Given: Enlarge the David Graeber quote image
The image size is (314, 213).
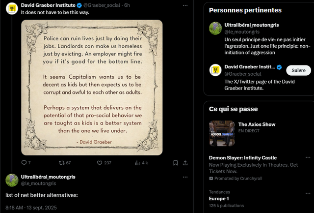Looking at the screenshot, I should coord(92,88).
